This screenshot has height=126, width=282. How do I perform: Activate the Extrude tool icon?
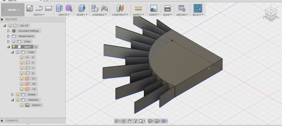click(x=59, y=8)
